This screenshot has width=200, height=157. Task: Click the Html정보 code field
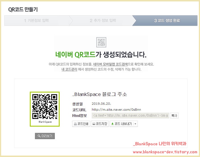coord(130,116)
